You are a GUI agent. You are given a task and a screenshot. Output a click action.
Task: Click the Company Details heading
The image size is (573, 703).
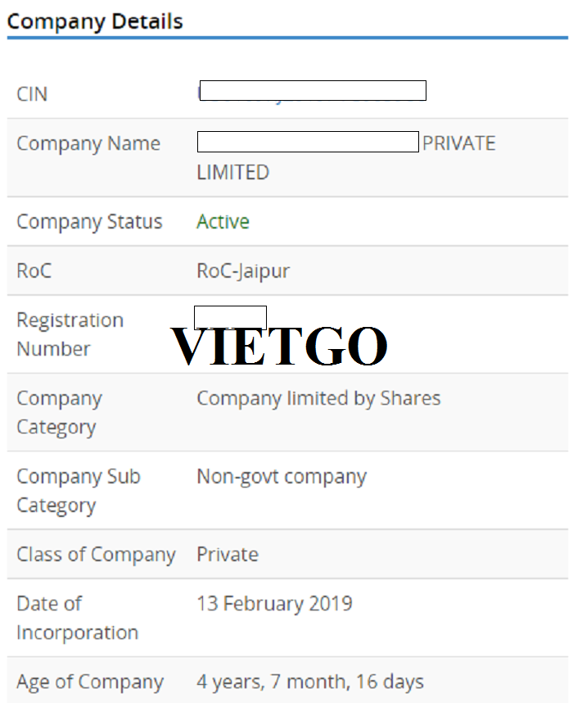[95, 21]
